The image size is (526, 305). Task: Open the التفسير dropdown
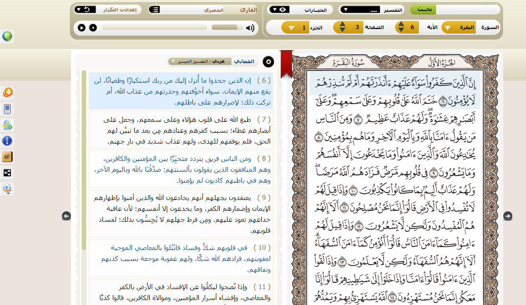(360, 10)
